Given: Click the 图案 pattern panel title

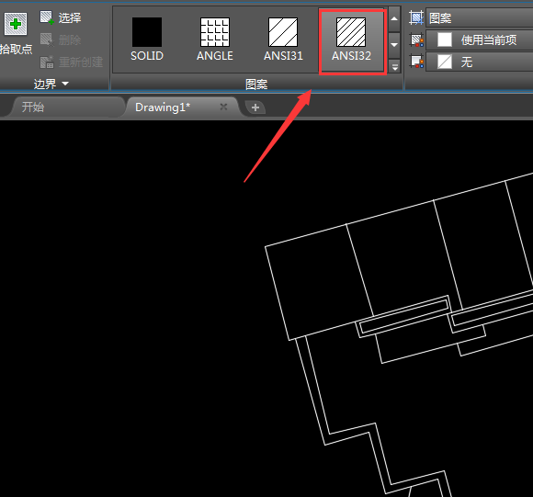Looking at the screenshot, I should (x=256, y=84).
